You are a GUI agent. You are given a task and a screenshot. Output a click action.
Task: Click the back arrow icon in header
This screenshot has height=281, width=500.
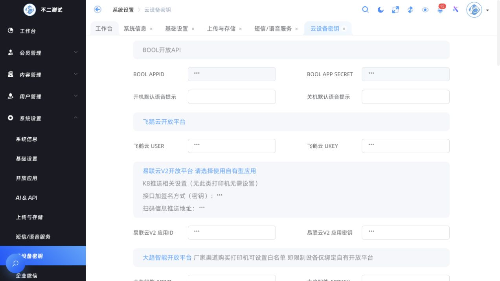click(x=97, y=9)
